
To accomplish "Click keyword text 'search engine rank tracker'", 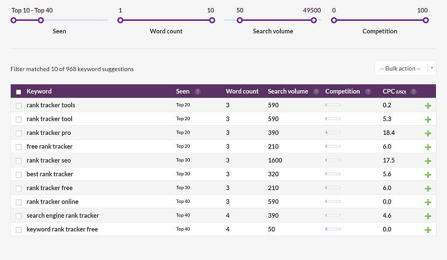I will pos(63,216).
